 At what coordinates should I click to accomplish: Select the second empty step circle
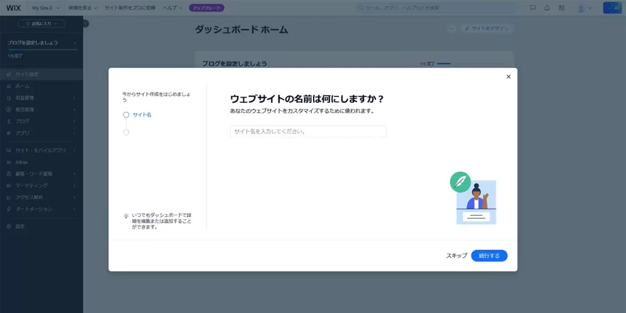[126, 132]
